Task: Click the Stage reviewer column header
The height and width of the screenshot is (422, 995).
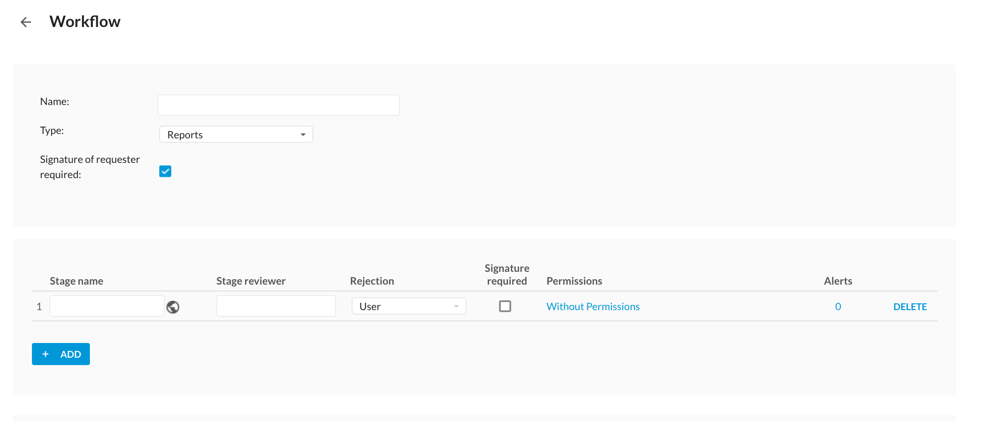Action: (250, 281)
